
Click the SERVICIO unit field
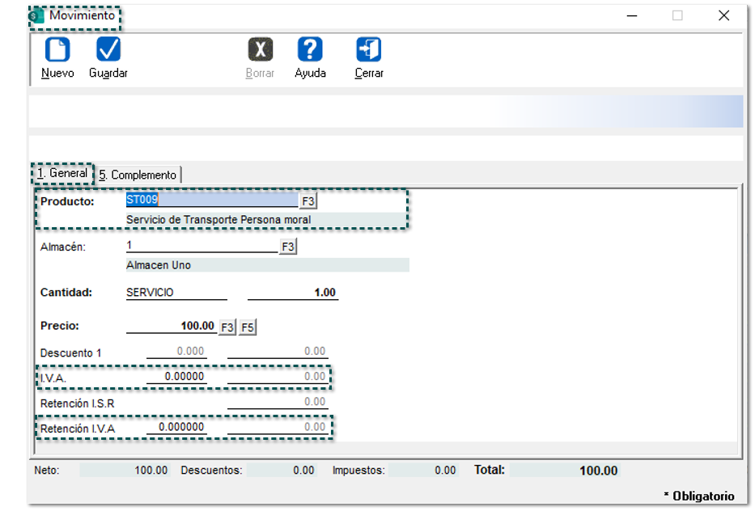pos(176,293)
